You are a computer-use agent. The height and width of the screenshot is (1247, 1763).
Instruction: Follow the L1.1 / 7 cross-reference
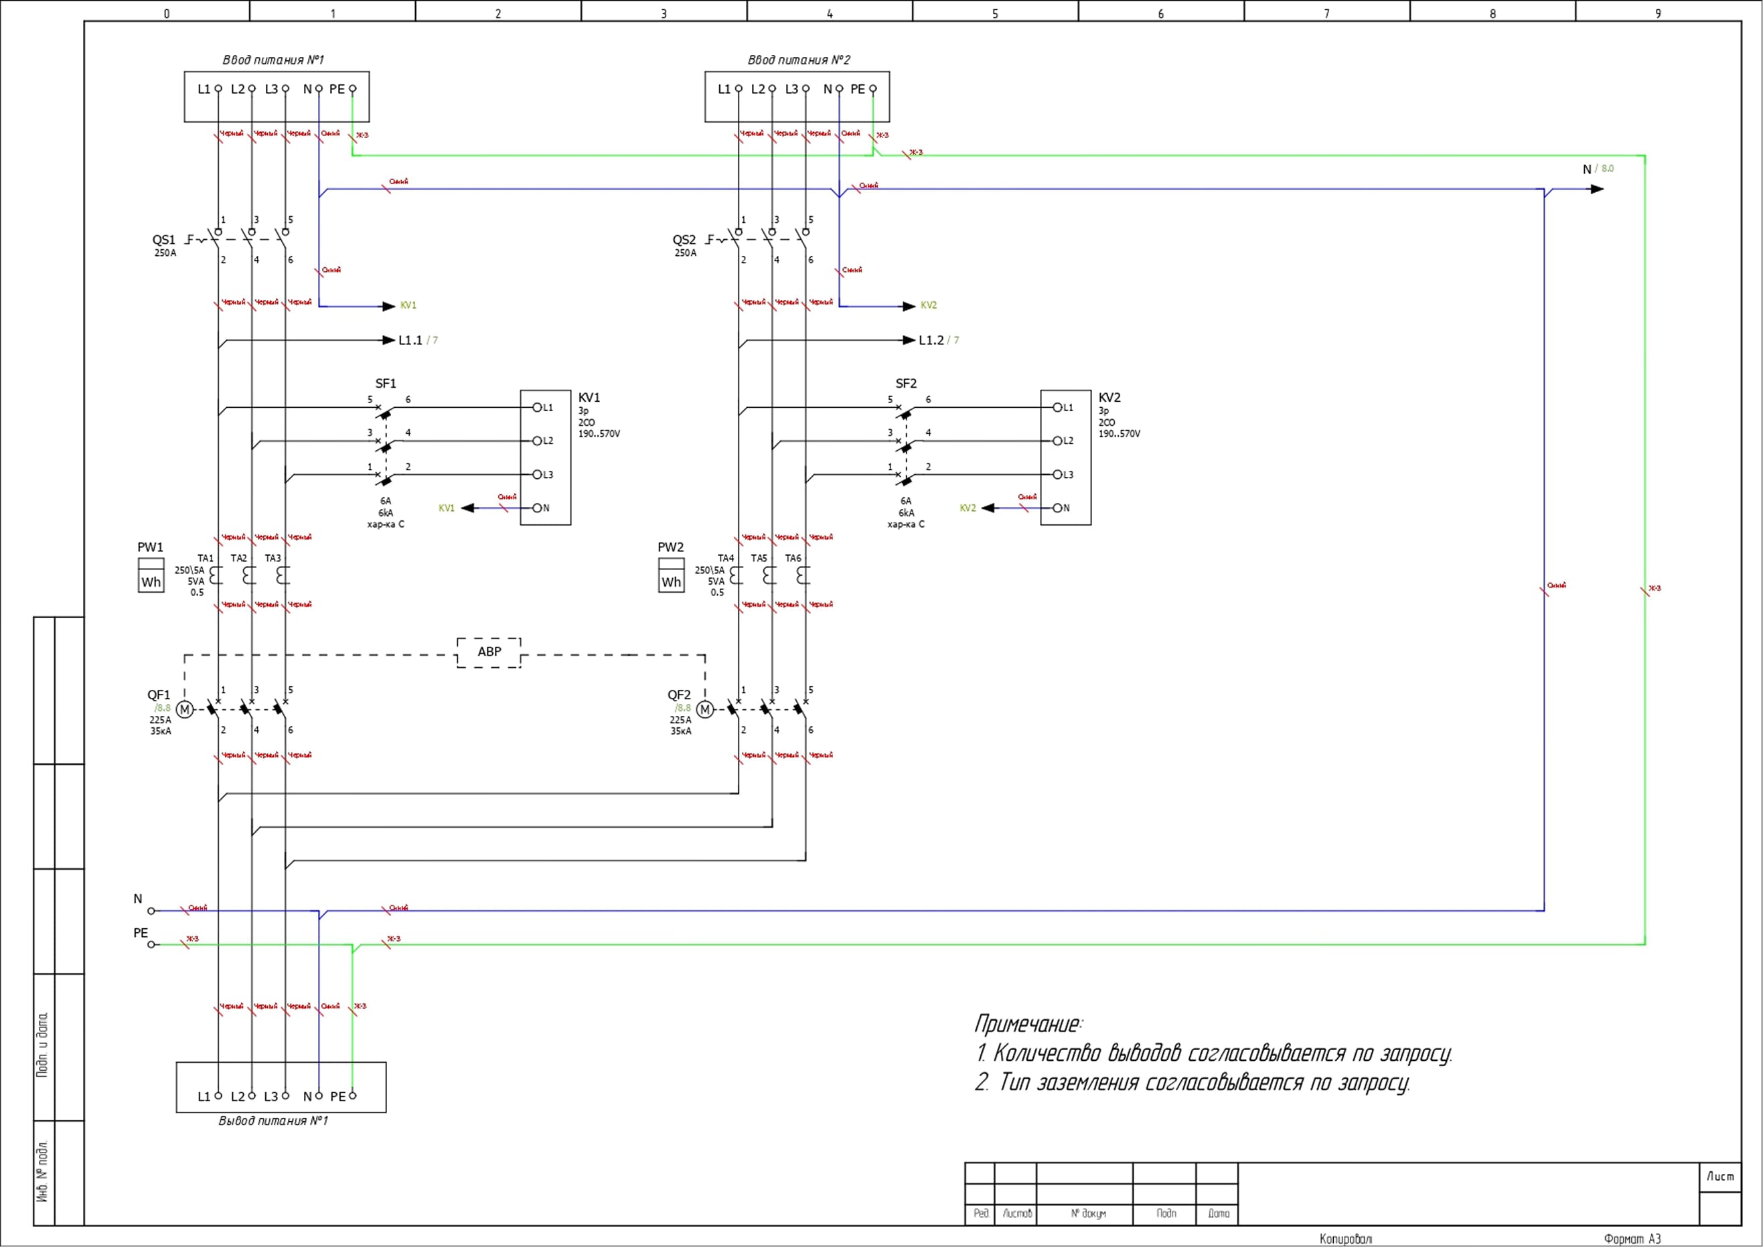click(418, 340)
